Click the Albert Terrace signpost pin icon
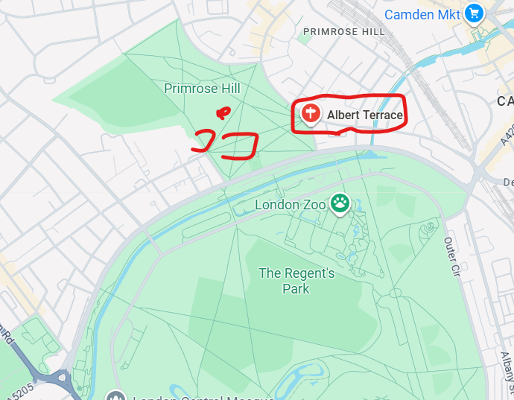Viewport: 514px width, 400px height. coord(311,115)
